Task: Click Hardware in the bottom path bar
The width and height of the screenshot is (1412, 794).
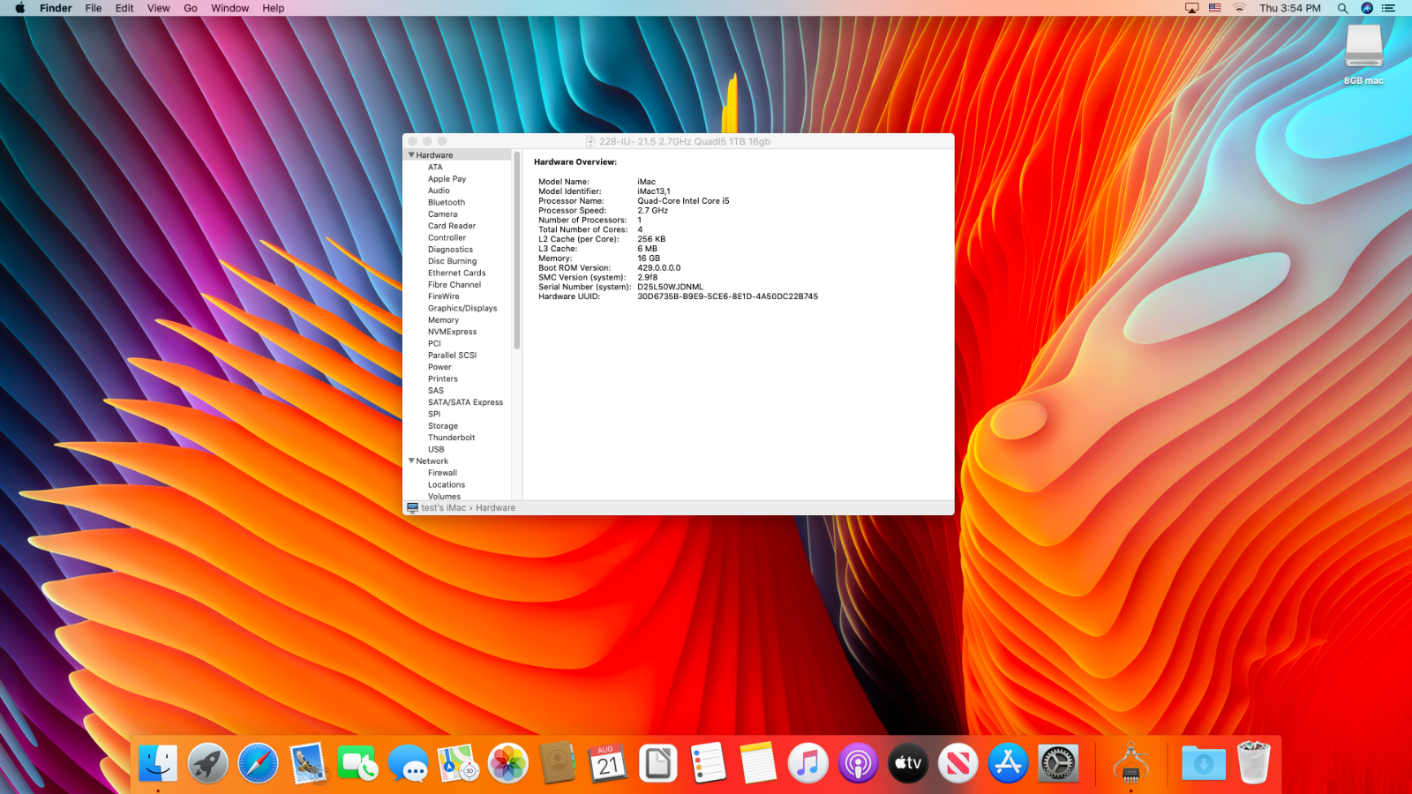Action: 495,508
